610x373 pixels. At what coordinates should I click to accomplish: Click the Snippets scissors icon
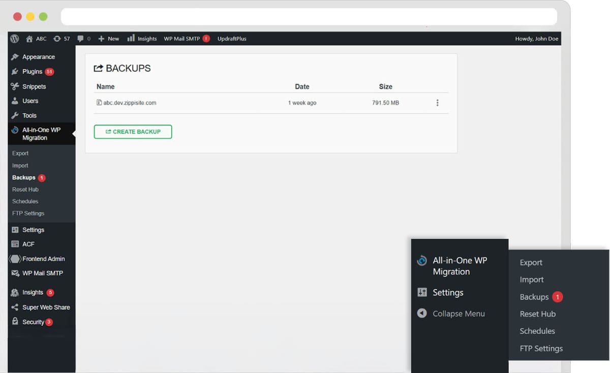click(x=15, y=86)
